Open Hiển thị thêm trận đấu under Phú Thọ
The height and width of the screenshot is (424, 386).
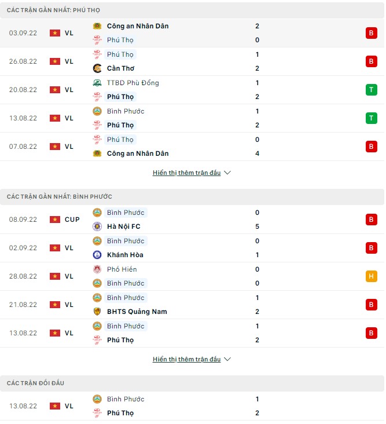(x=186, y=173)
